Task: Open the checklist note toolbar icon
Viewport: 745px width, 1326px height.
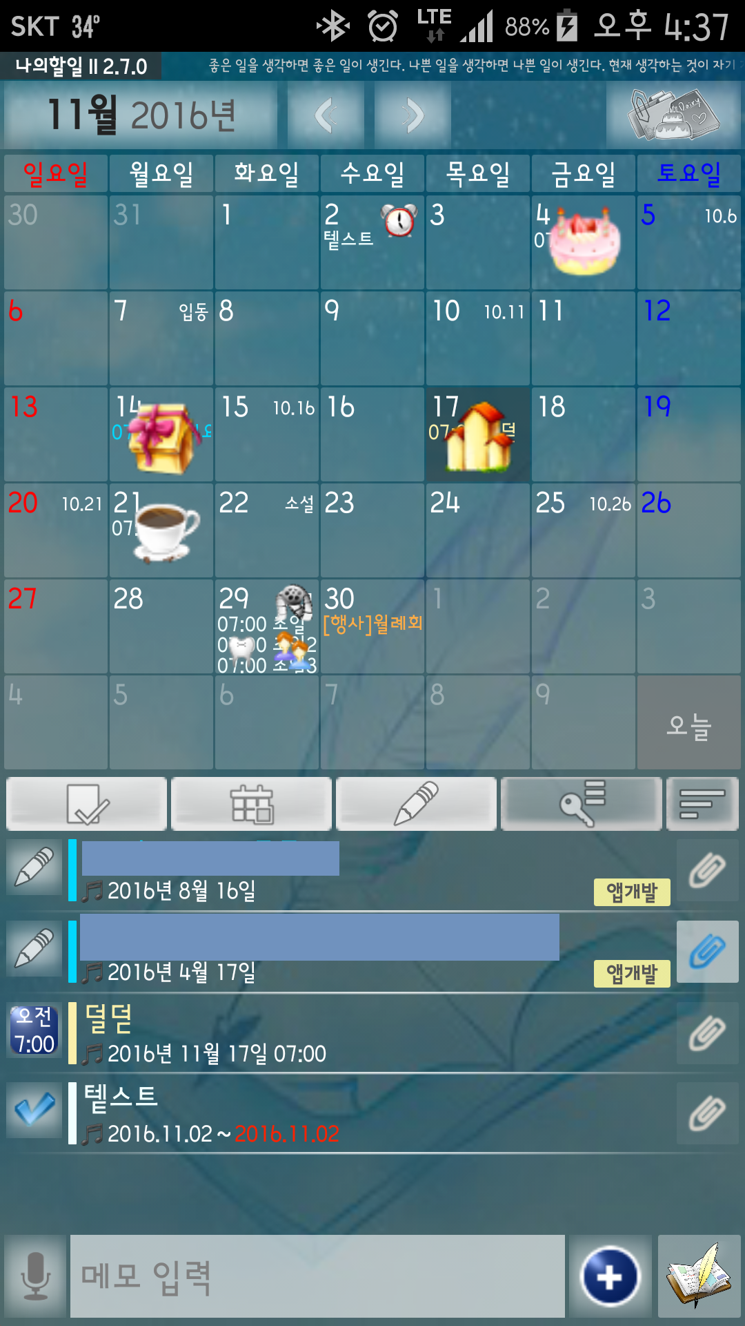Action: (87, 804)
